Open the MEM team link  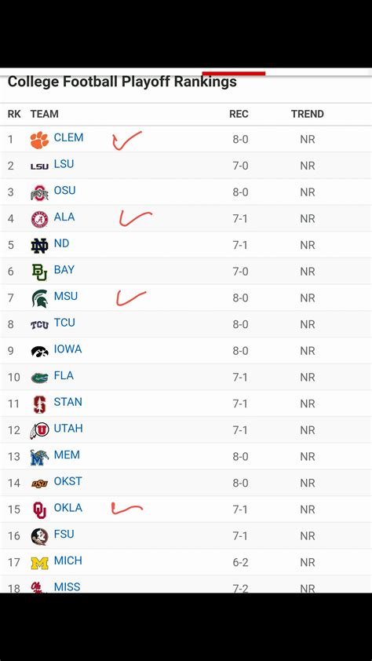click(67, 455)
